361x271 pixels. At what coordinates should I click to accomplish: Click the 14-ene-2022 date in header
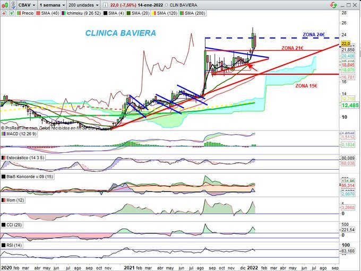150,5
